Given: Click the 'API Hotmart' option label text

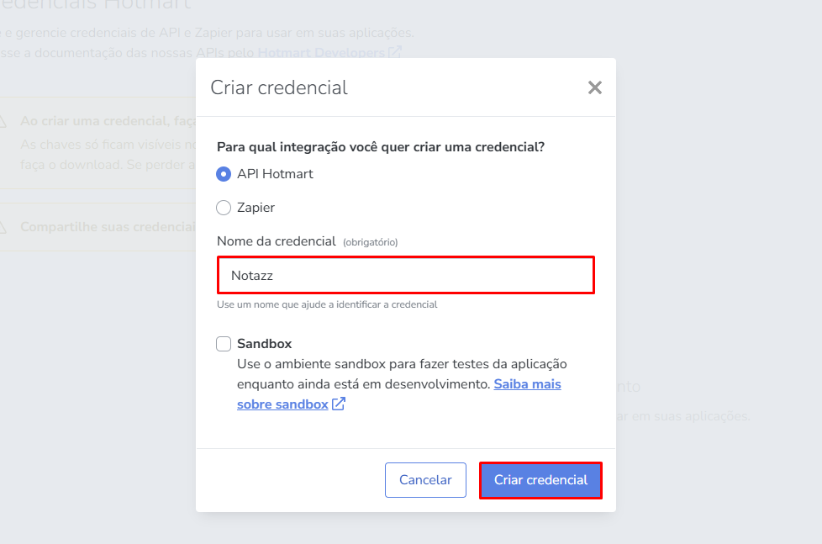Looking at the screenshot, I should coord(275,174).
